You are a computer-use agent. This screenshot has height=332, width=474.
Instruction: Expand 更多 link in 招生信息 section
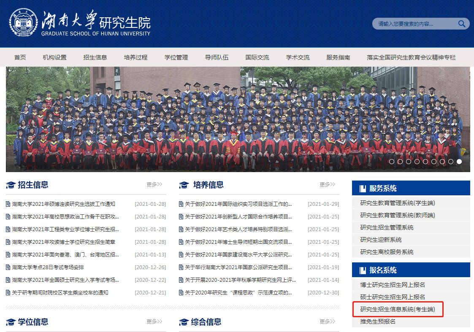tap(154, 184)
